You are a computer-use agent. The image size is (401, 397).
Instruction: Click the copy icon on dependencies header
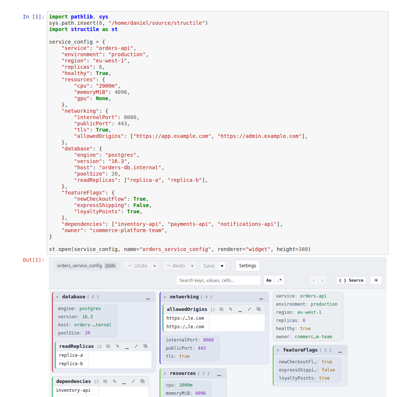point(105,381)
